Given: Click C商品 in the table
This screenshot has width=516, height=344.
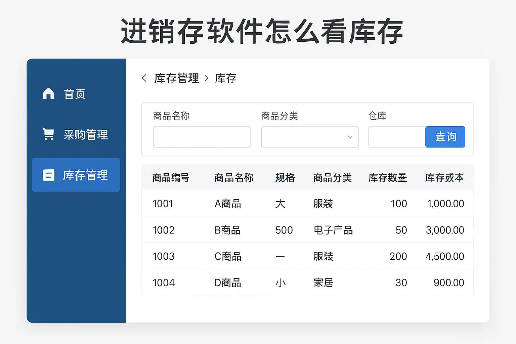Looking at the screenshot, I should click(228, 256).
